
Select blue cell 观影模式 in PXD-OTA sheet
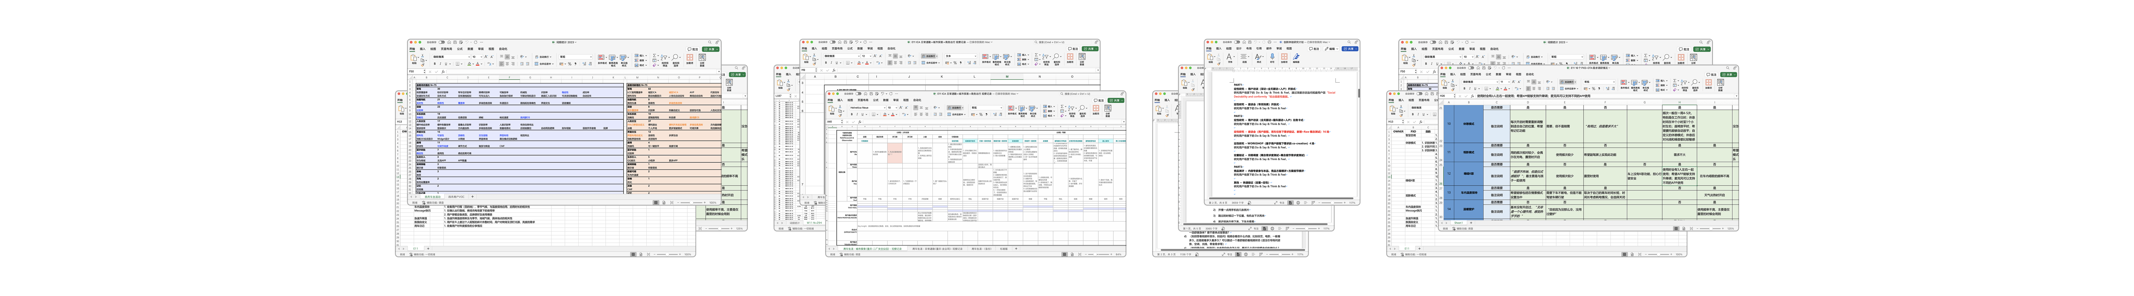coord(1469,153)
